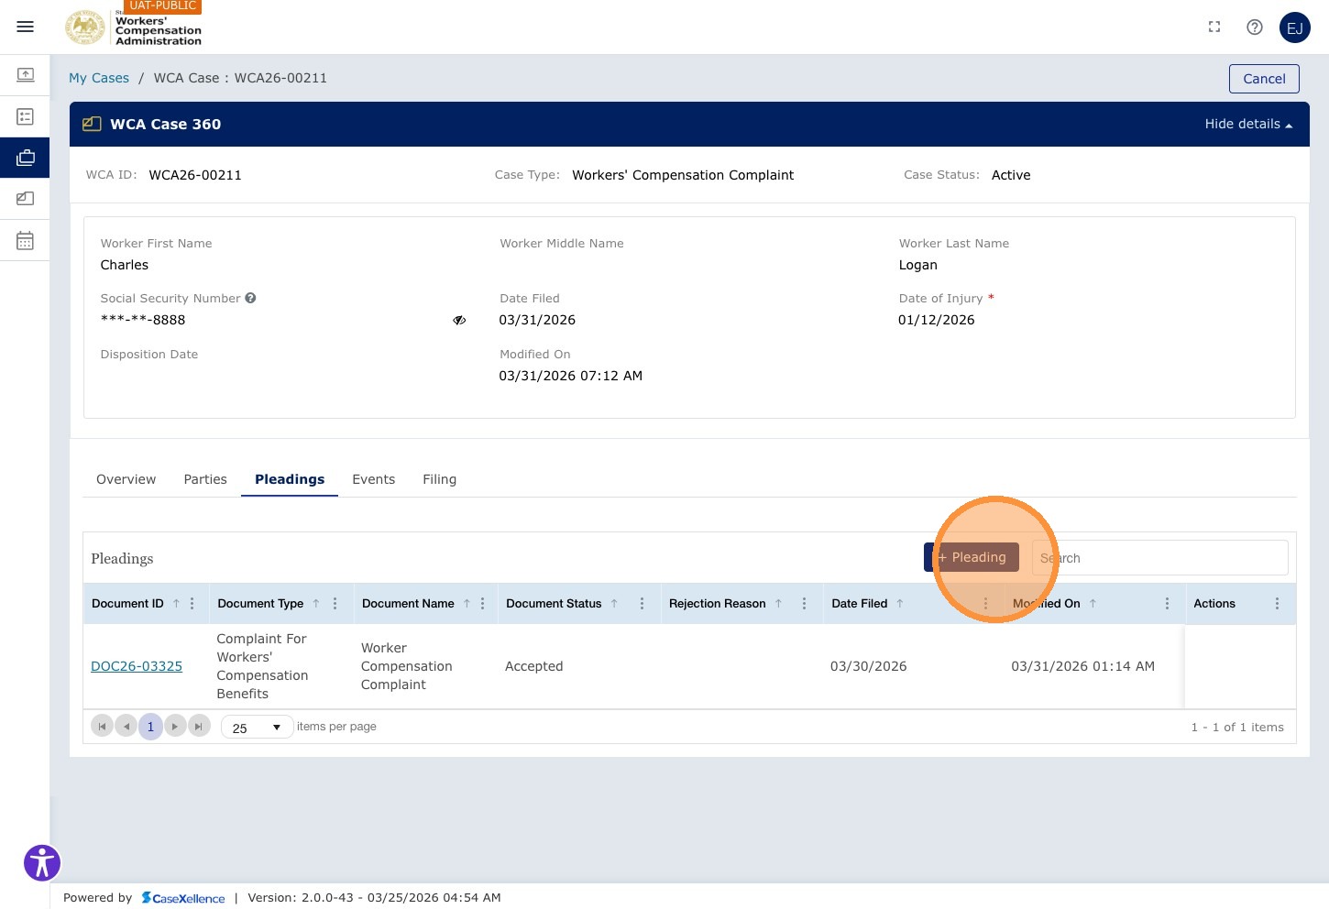Toggle fullscreen mode icon
Viewport: 1329px width, 909px height.
[1214, 27]
